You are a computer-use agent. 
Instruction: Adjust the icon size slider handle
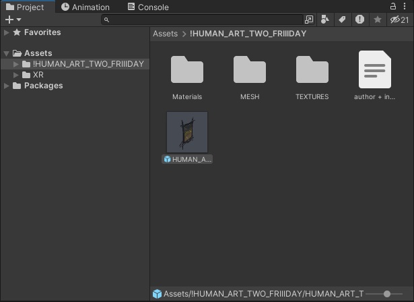click(387, 294)
